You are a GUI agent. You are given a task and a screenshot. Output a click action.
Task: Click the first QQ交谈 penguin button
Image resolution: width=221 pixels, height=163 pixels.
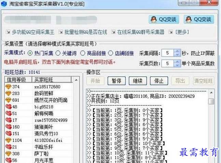coord(164,20)
